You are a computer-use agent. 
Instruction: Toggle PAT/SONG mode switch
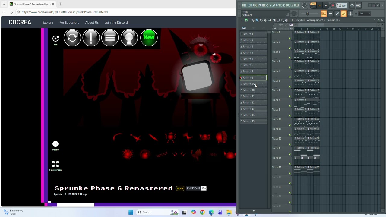click(x=313, y=5)
